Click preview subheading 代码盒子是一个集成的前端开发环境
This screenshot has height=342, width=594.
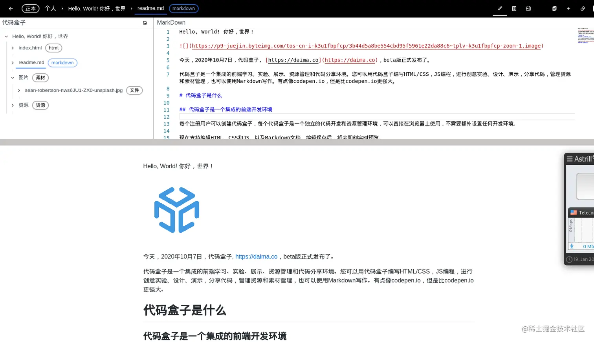pos(215,336)
